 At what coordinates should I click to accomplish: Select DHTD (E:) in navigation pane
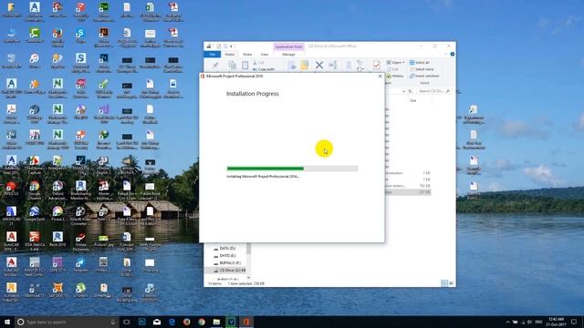[227, 255]
